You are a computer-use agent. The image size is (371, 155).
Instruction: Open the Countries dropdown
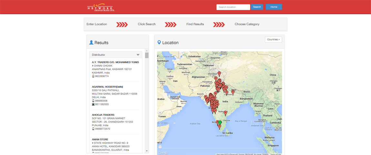273,39
